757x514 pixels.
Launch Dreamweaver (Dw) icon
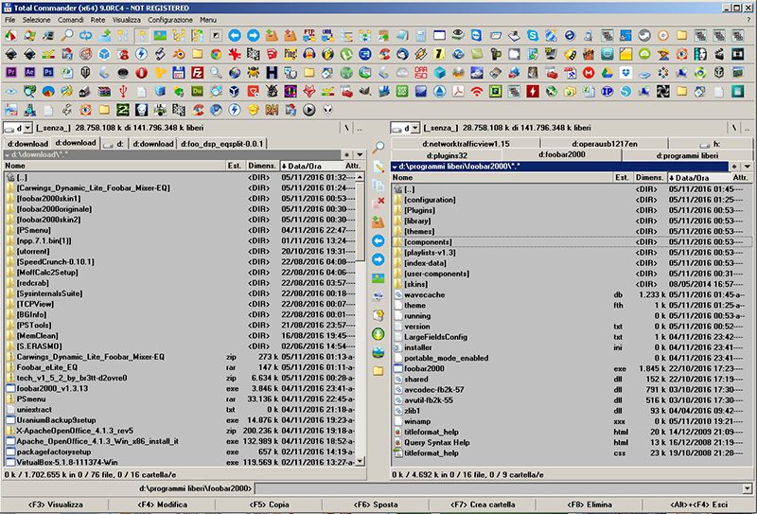tap(197, 91)
